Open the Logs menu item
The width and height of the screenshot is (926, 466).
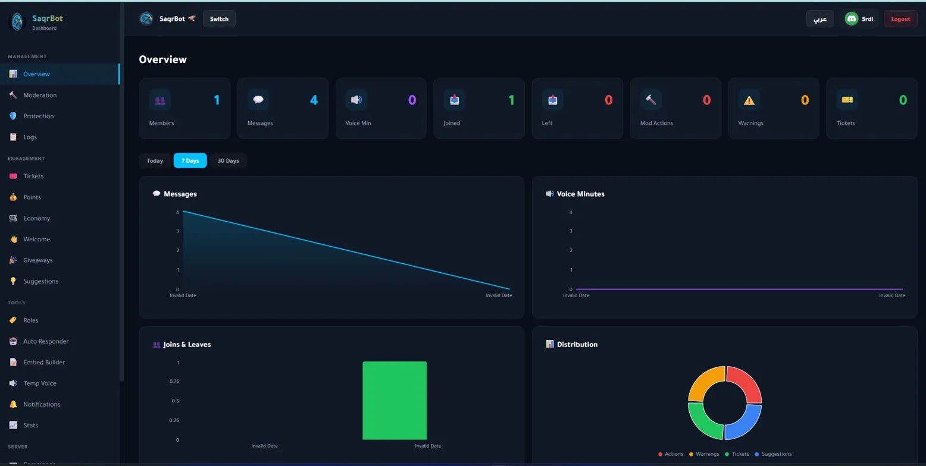60,137
